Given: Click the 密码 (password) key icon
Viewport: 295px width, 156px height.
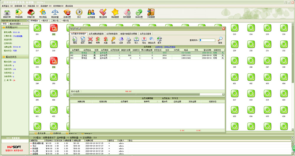Looking at the screenshot, I should pyautogui.click(x=113, y=40).
